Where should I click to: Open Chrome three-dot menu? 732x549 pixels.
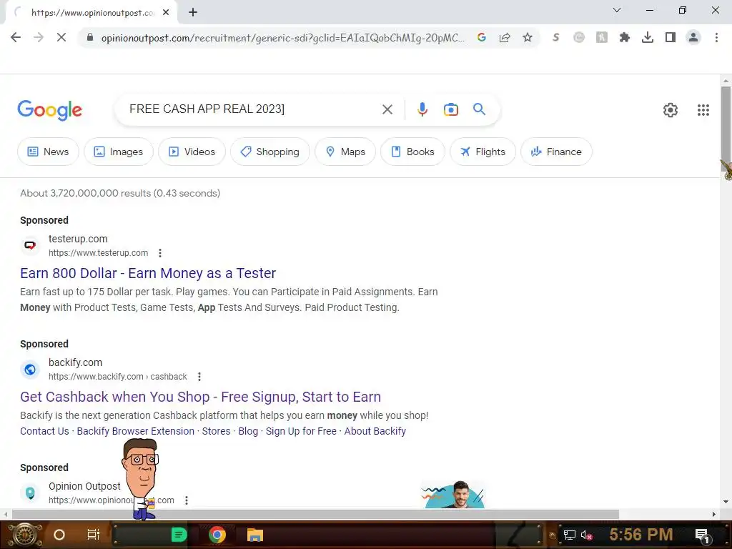click(716, 37)
